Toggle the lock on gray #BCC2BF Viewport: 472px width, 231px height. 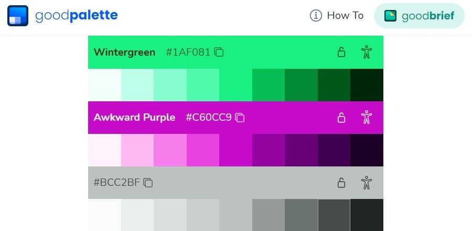tap(341, 183)
